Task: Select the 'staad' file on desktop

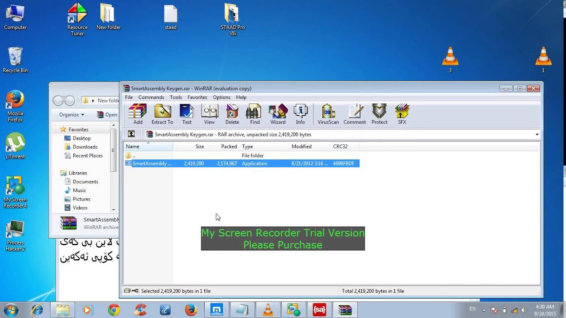Action: point(171,17)
